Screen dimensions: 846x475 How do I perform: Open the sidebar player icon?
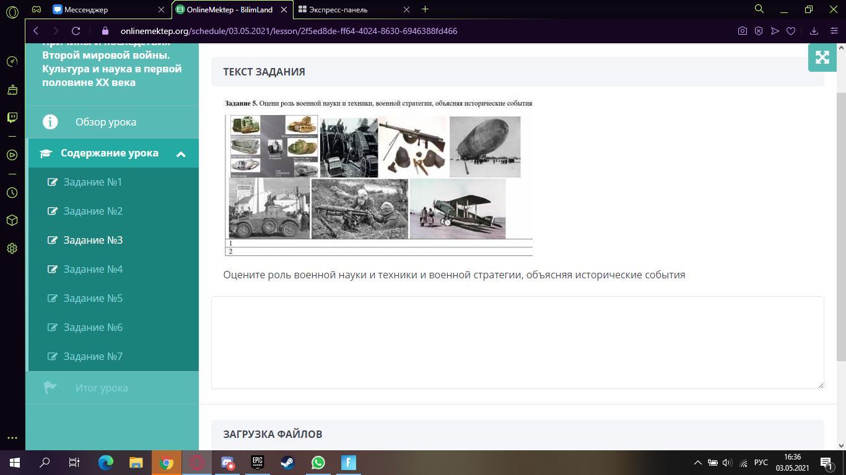tap(12, 155)
